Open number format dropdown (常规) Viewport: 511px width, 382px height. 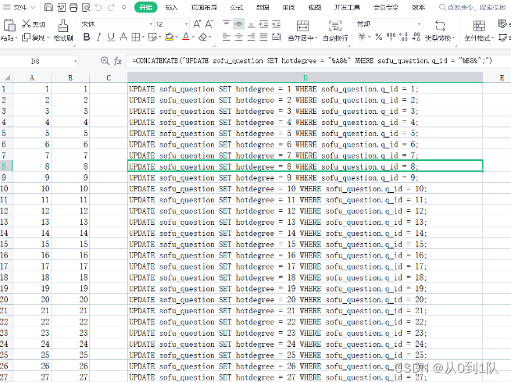click(419, 24)
